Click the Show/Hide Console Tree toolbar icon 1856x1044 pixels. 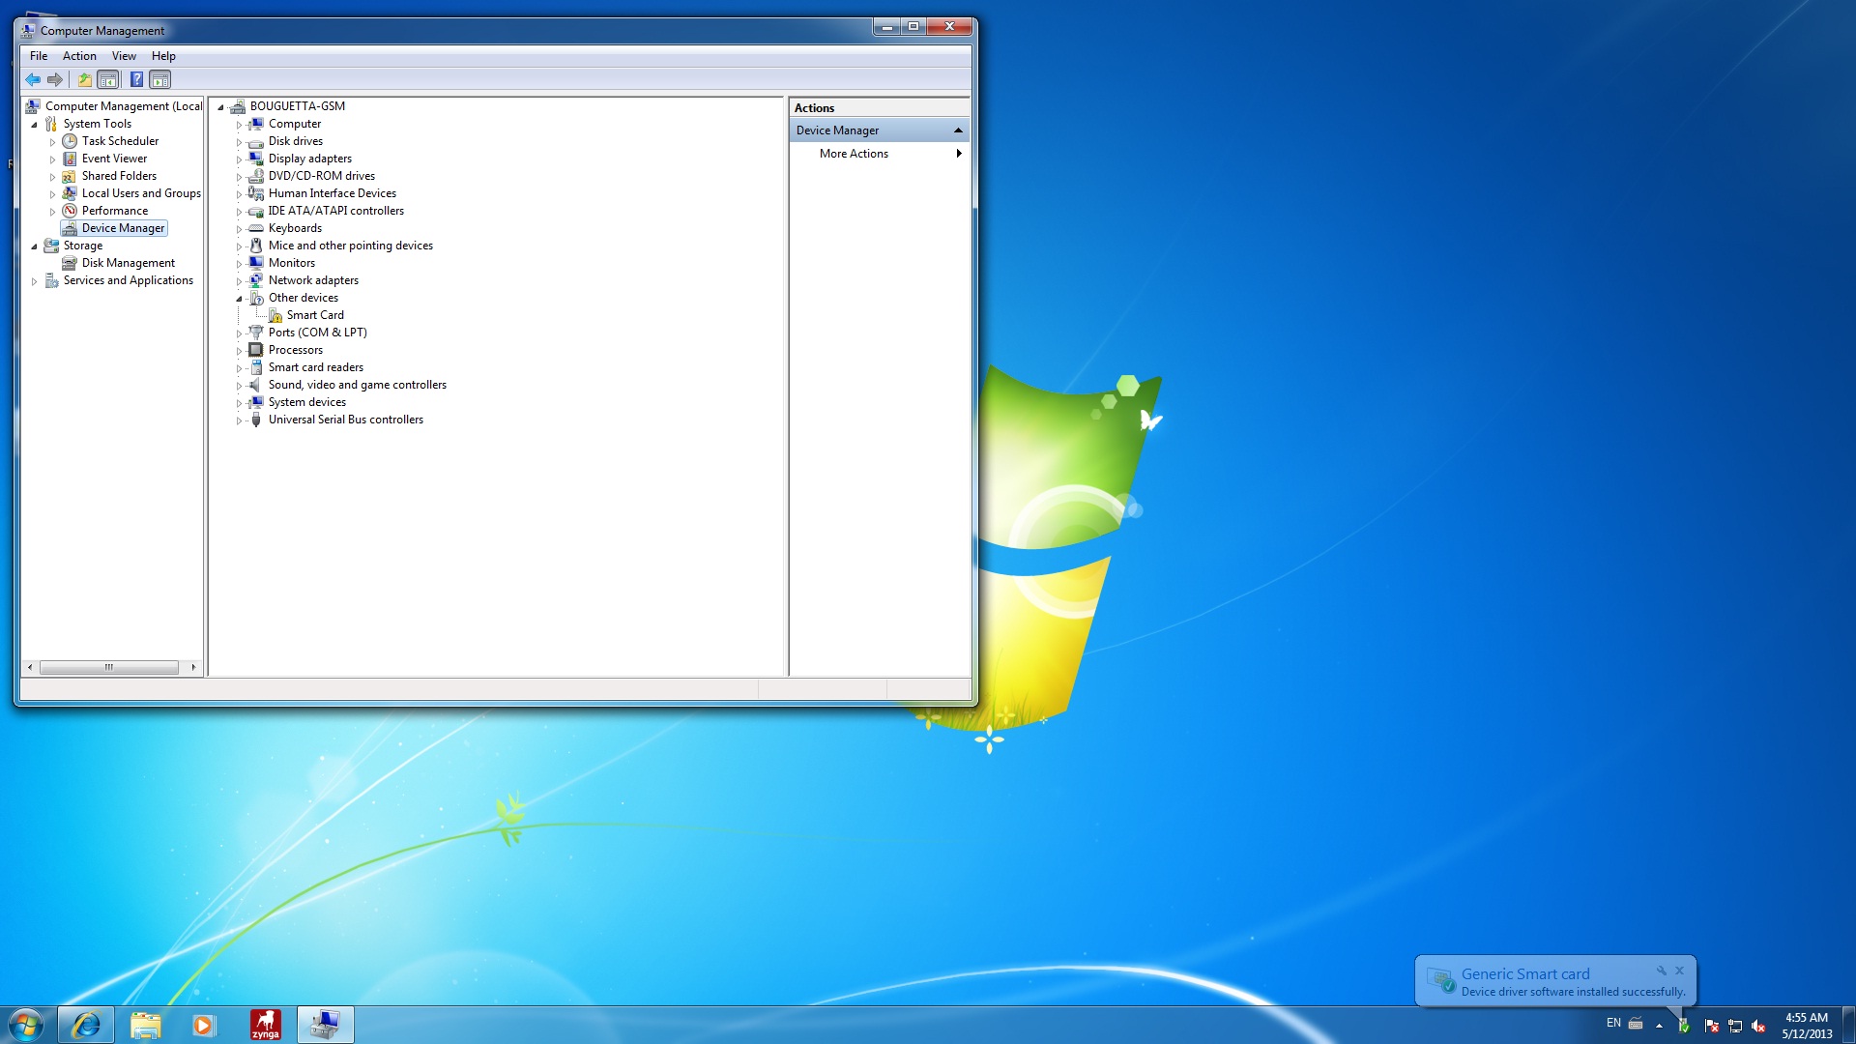108,80
